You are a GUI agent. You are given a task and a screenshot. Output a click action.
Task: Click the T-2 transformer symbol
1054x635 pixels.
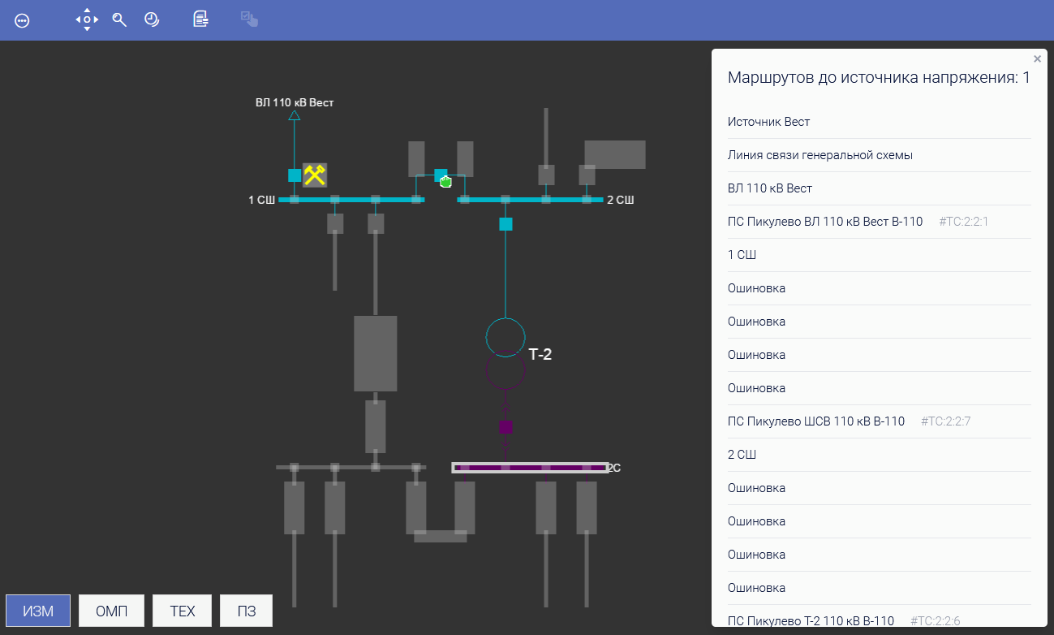point(505,352)
